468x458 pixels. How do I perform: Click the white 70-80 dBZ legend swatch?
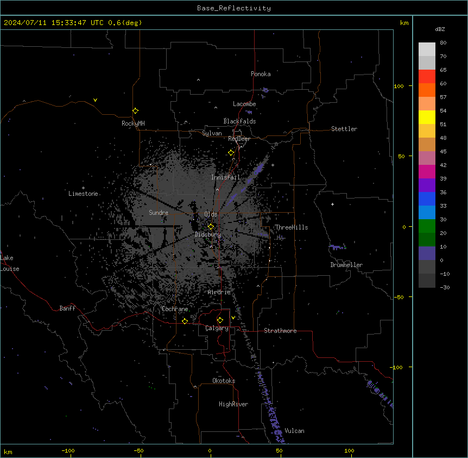pos(427,49)
